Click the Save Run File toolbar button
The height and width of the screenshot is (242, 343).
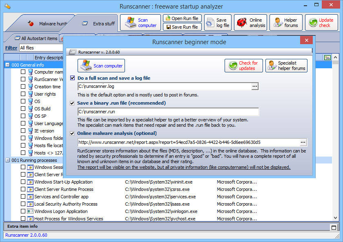(x=182, y=27)
